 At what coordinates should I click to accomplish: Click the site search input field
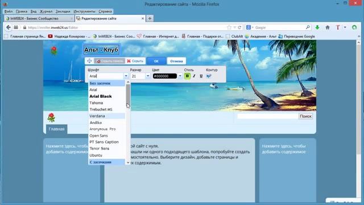pyautogui.click(x=267, y=116)
